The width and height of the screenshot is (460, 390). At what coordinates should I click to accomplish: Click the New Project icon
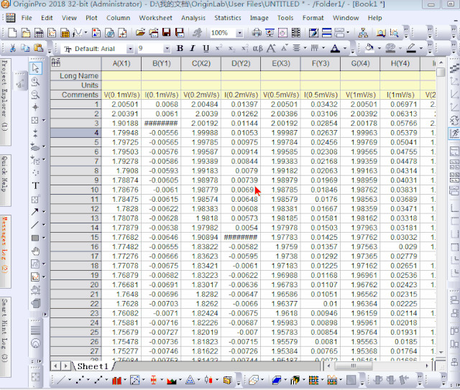click(x=12, y=32)
